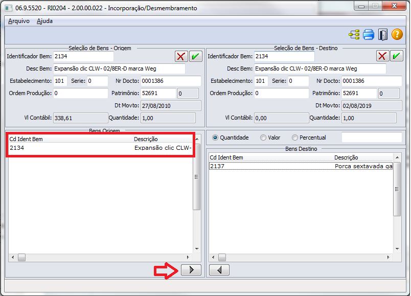Click Bens Destino horizontal scrollbar thumb

222,258
